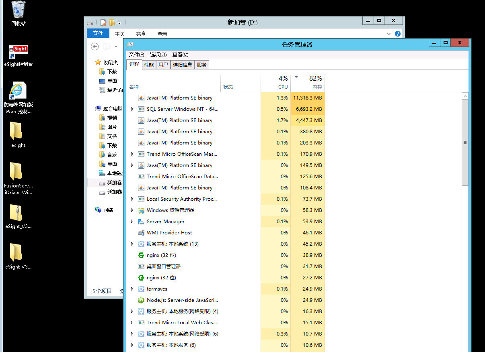Image resolution: width=485 pixels, height=352 pixels.
Task: Sort processes by the 名称 column header
Action: pyautogui.click(x=174, y=83)
